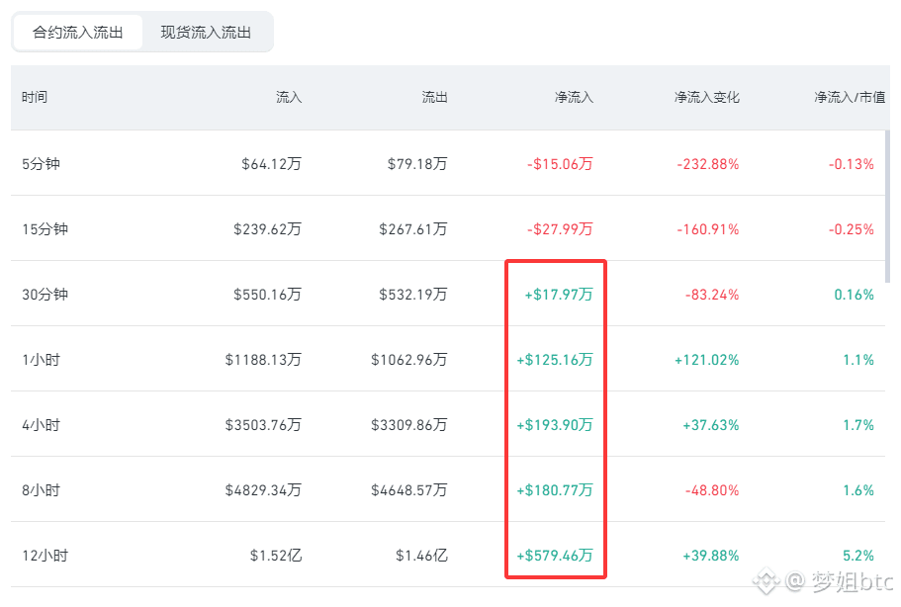The image size is (901, 607).
Task: Sort by the 流入 column header
Action: click(289, 97)
